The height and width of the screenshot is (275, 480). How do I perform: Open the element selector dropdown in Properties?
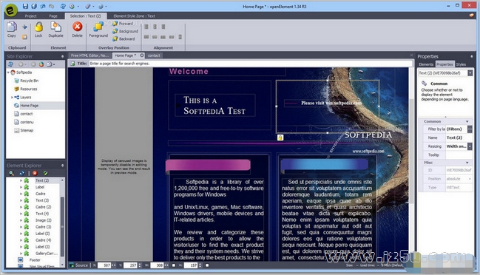pos(470,72)
